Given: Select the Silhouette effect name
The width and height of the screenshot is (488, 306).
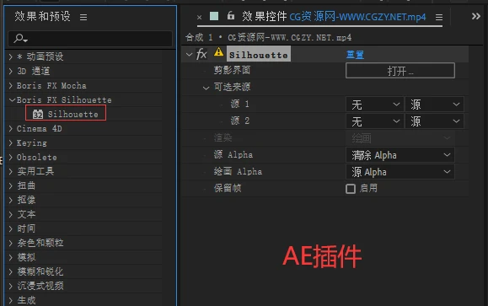Looking at the screenshot, I should 258,55.
